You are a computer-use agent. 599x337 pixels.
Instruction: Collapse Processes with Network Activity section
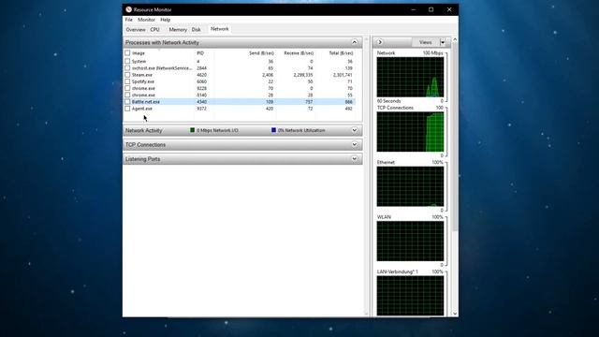click(x=354, y=42)
